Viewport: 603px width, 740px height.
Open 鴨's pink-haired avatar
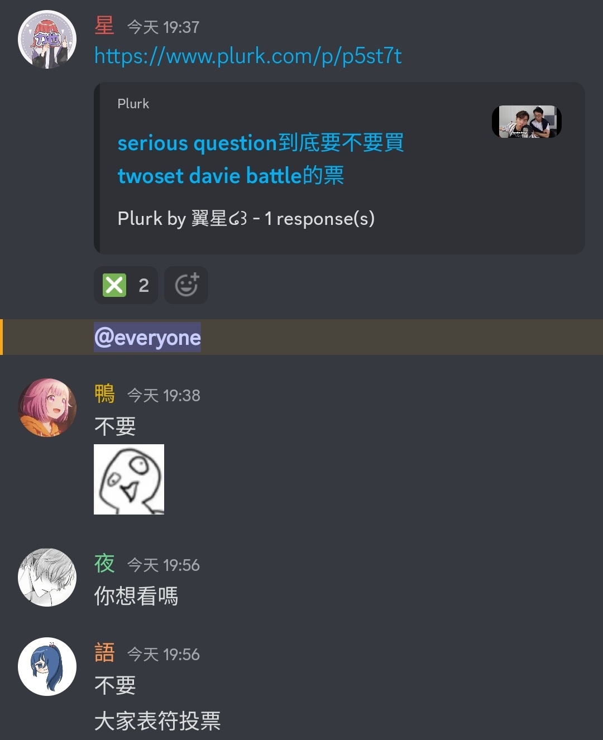[x=47, y=408]
